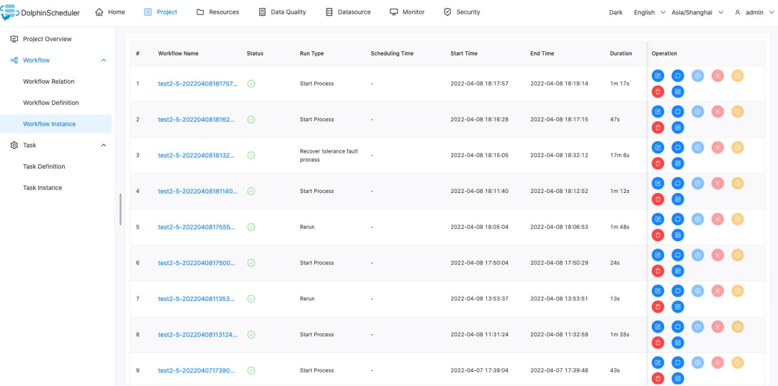Open workflow test2-5-20220408181757 link
Image resolution: width=778 pixels, height=386 pixels.
click(197, 84)
